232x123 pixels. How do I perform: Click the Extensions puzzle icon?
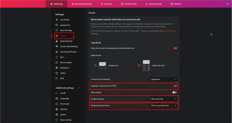(x=57, y=68)
